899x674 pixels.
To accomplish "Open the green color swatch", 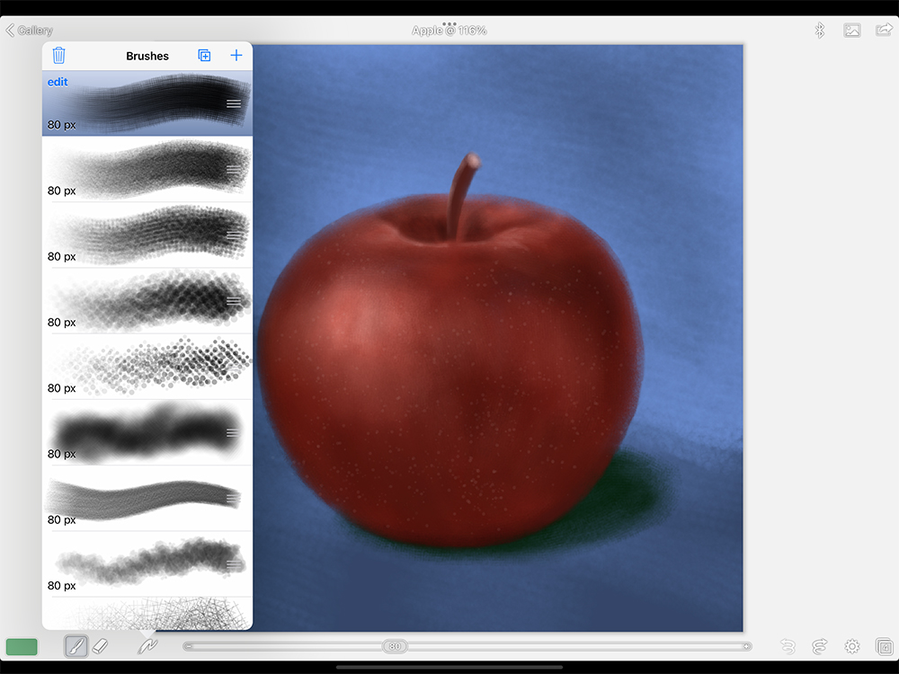I will point(22,646).
